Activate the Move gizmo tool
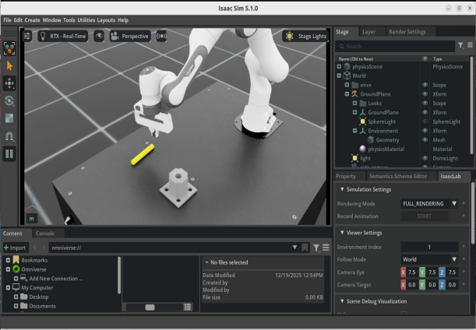 (x=10, y=83)
